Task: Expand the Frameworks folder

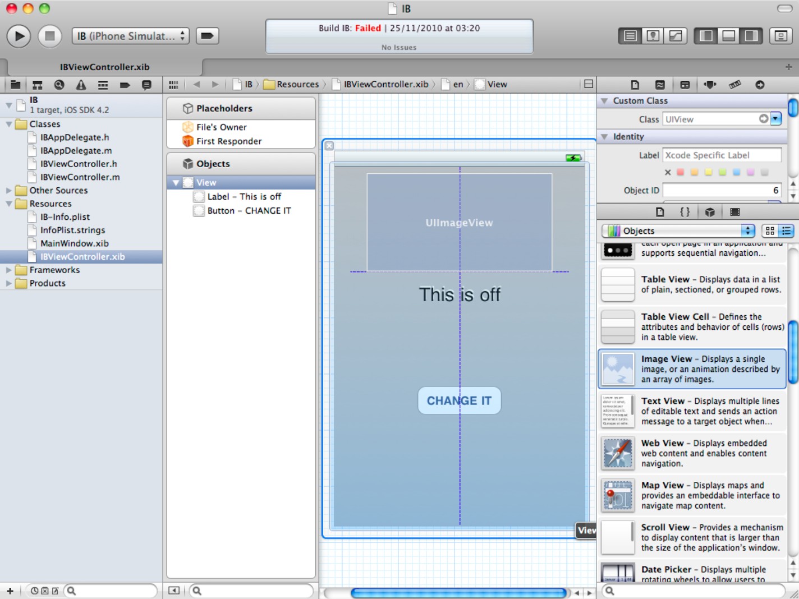Action: pos(8,270)
